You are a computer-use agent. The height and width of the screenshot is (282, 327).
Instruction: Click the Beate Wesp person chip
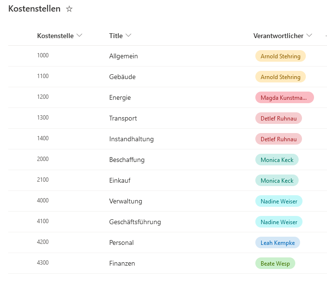tap(275, 264)
